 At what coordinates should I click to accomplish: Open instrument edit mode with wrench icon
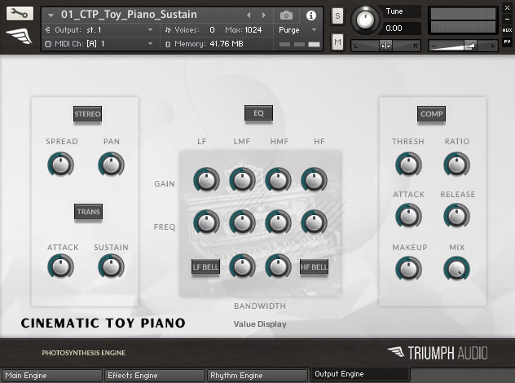(x=20, y=14)
